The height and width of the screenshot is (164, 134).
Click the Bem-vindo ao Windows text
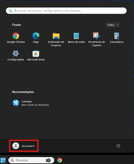[35, 105]
